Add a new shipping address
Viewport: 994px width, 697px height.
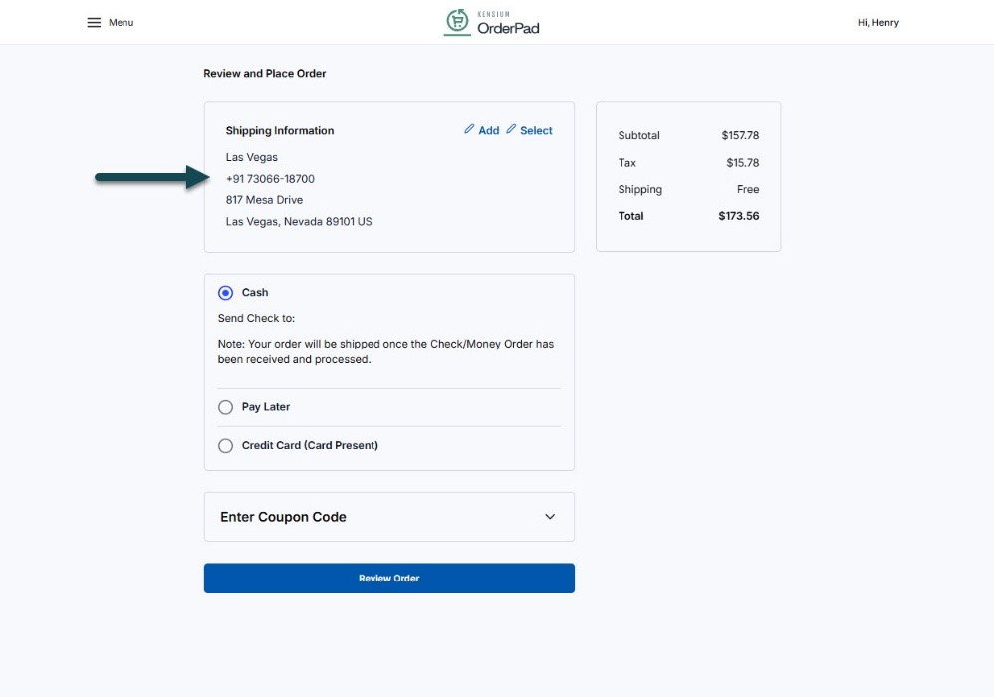point(488,130)
